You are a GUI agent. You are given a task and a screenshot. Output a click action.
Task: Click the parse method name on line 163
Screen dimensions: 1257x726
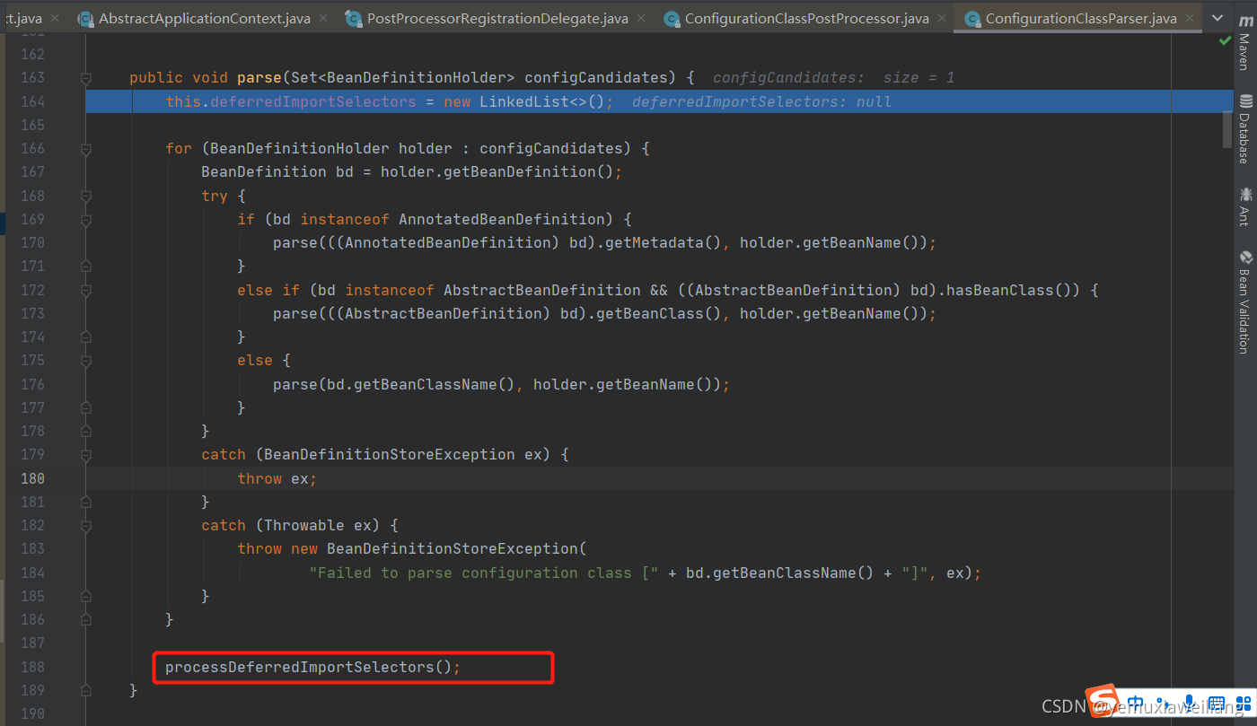259,78
